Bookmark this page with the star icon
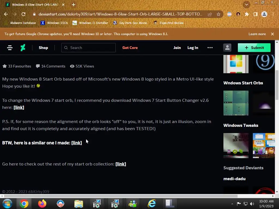This screenshot has height=209, width=279. click(218, 14)
